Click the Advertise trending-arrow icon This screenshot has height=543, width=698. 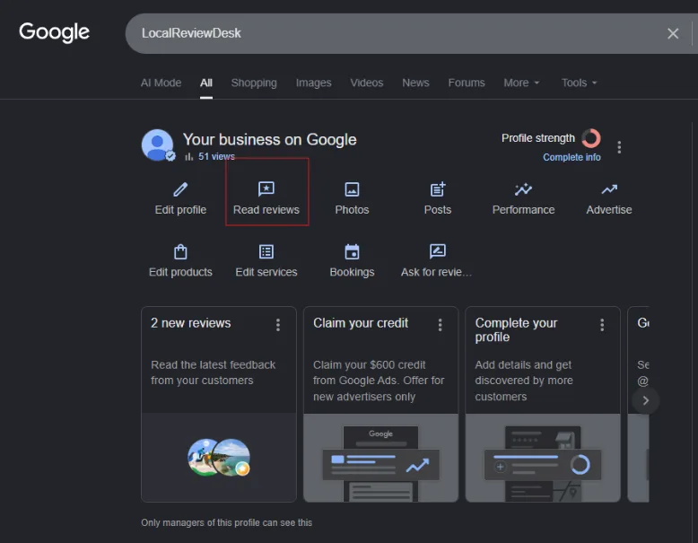[x=609, y=189]
